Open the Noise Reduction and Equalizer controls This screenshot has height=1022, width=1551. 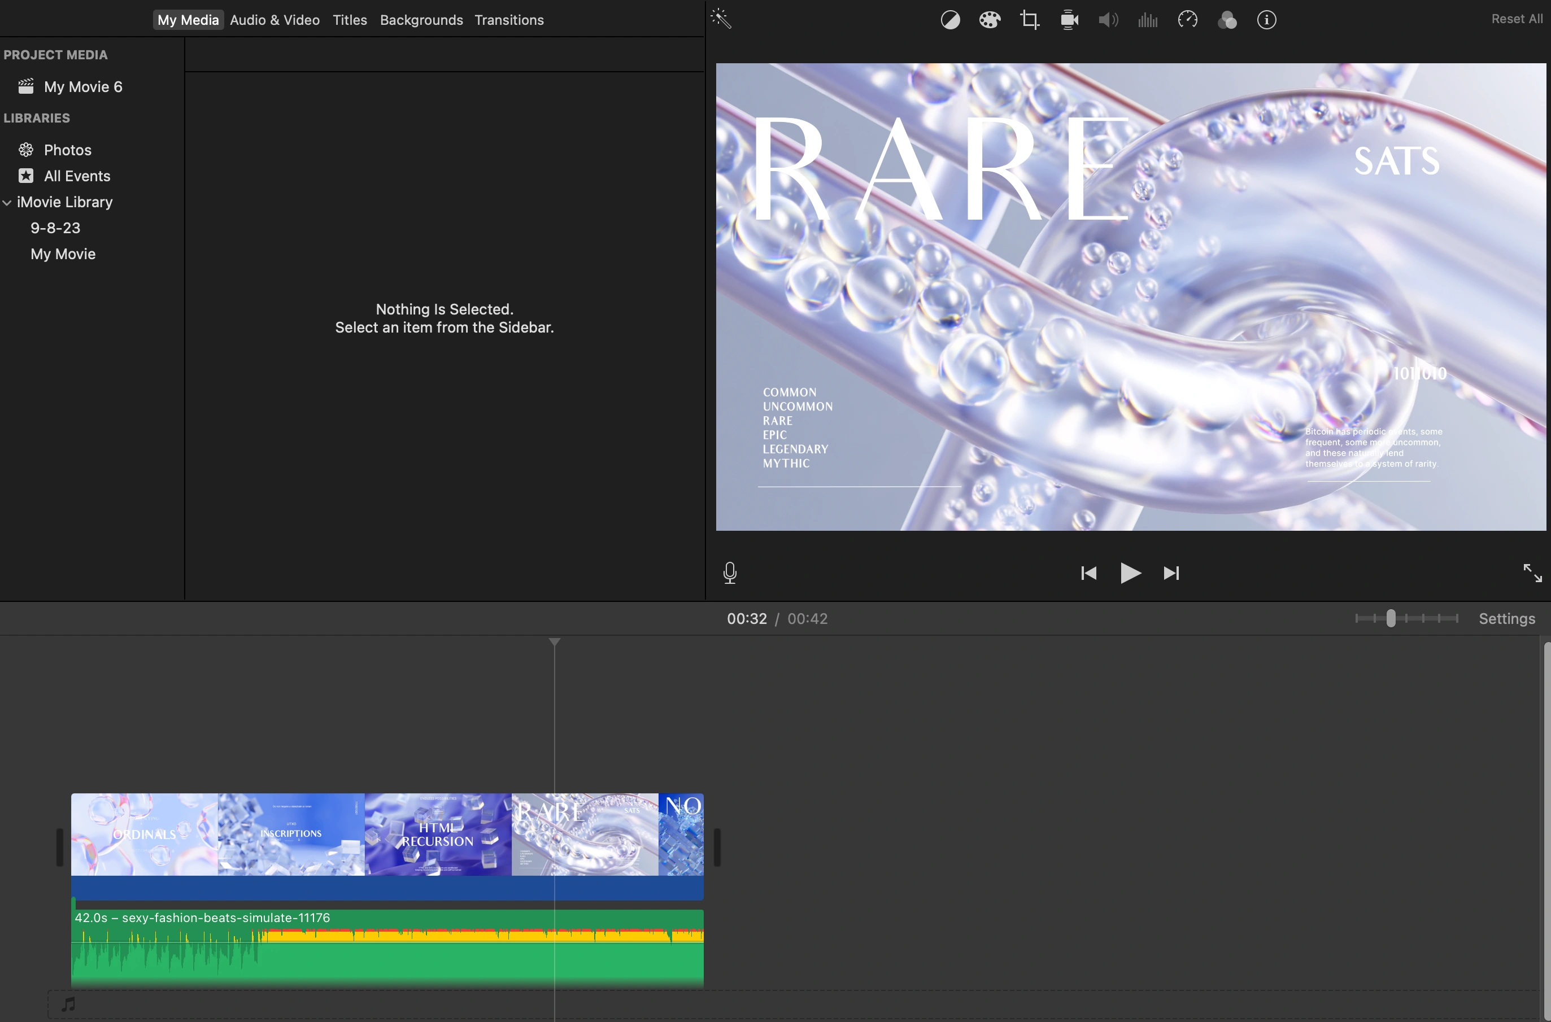pos(1148,20)
